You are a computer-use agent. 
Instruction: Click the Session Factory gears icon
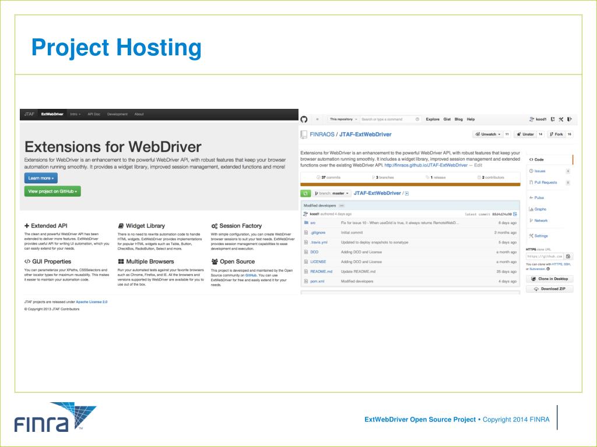click(x=215, y=226)
